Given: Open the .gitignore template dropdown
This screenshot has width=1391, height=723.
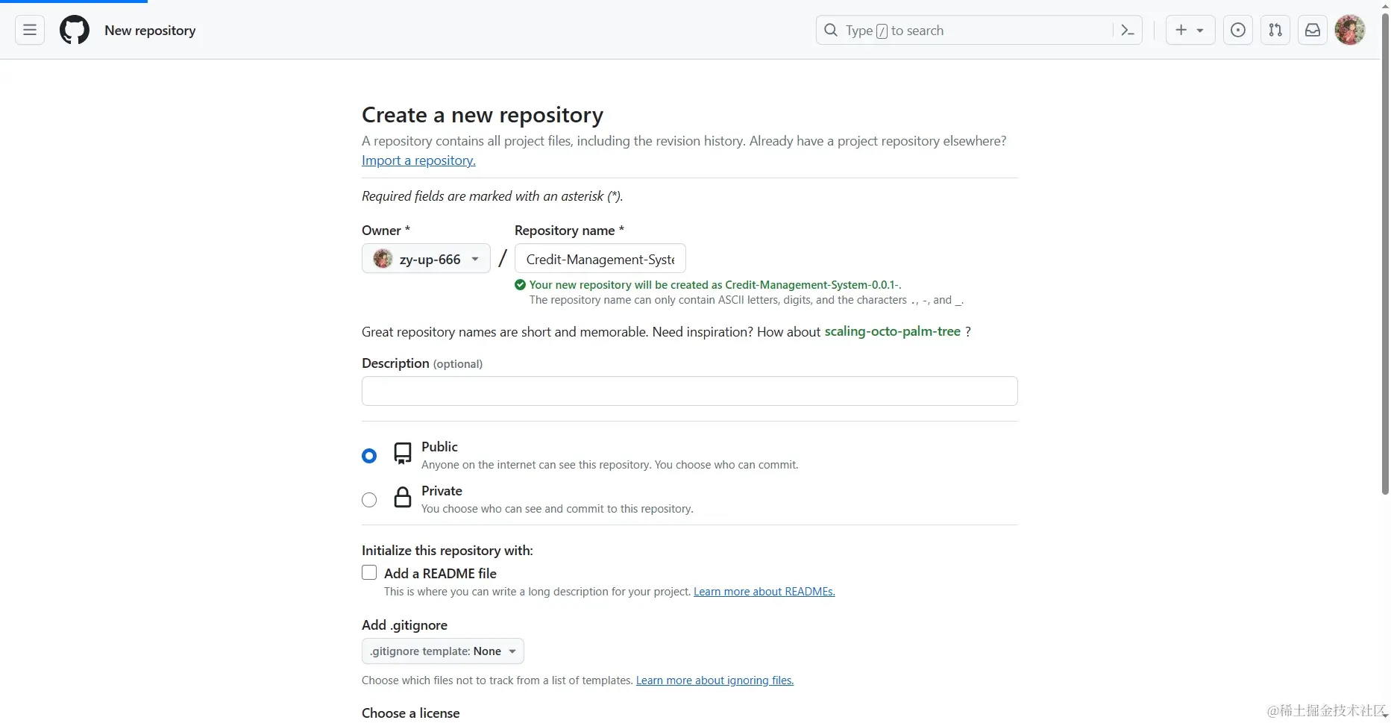Looking at the screenshot, I should coord(442,651).
